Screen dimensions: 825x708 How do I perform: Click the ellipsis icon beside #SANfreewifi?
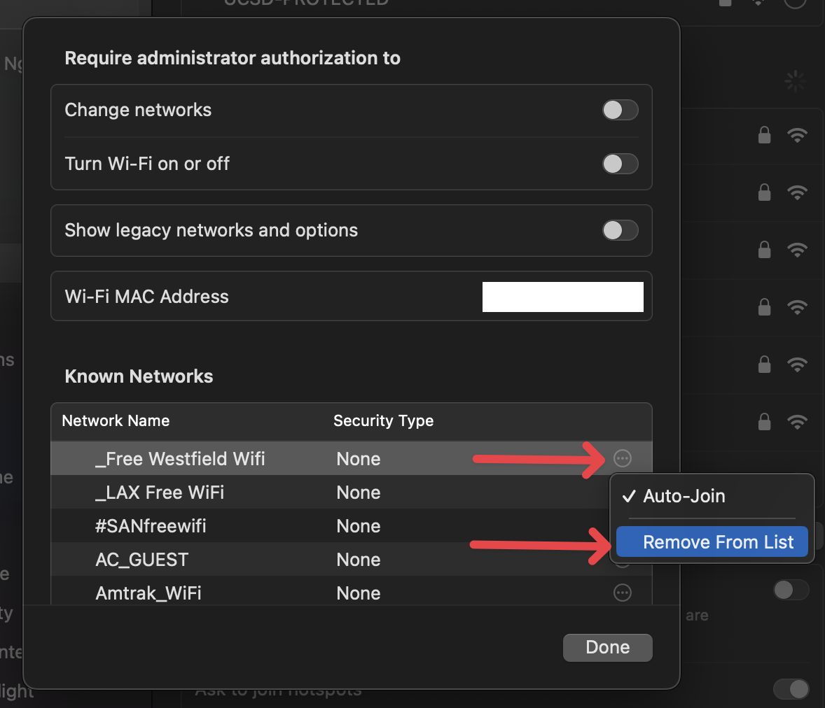coord(623,525)
